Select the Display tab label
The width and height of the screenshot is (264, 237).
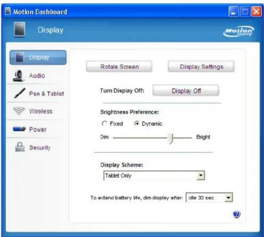pos(39,58)
